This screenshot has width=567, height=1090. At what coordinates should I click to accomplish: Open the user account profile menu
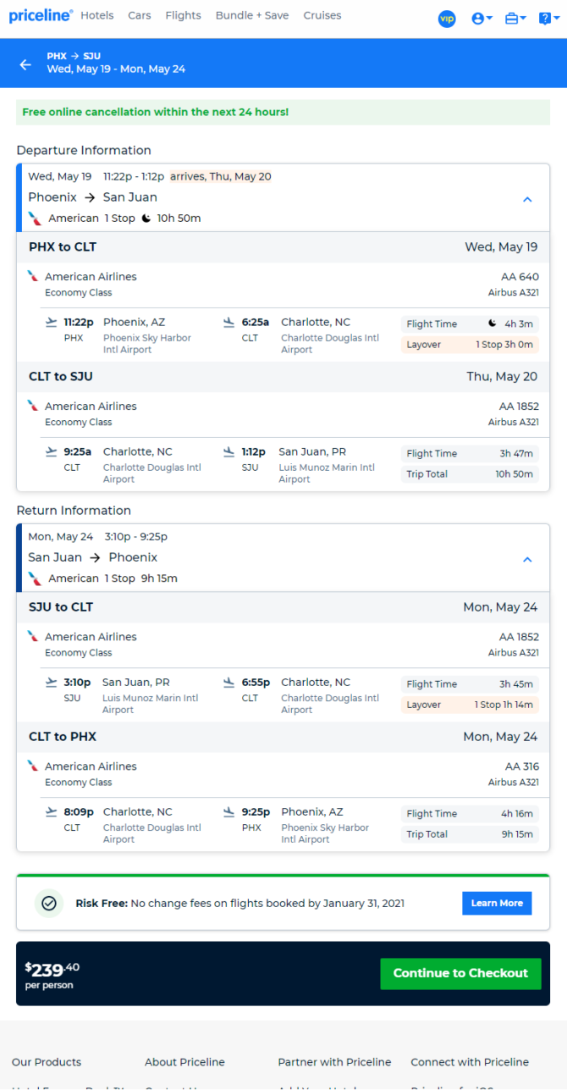482,19
